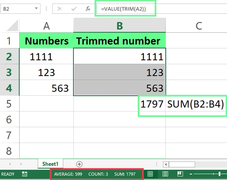Zoom out with minus button
The width and height of the screenshot is (227, 180).
[x=191, y=174]
